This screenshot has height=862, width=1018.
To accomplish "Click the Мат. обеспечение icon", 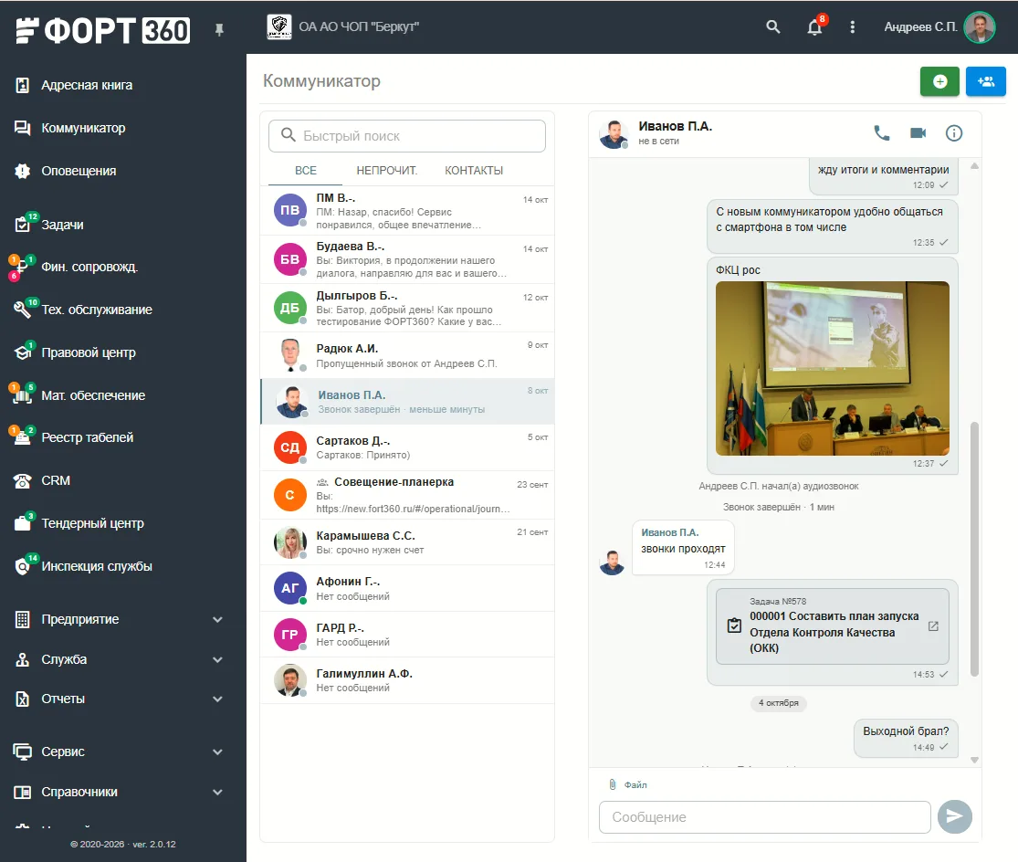I will click(x=22, y=394).
